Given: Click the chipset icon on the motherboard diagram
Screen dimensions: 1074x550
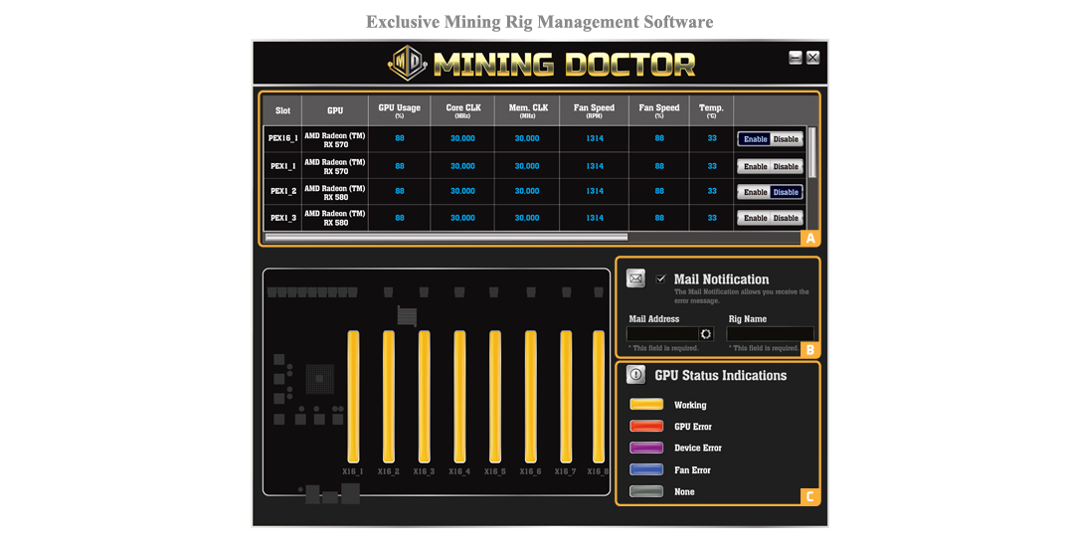Looking at the screenshot, I should pos(320,379).
